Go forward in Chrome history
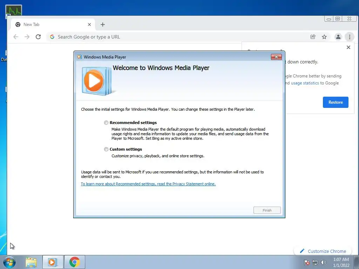This screenshot has height=269, width=359. [27, 37]
